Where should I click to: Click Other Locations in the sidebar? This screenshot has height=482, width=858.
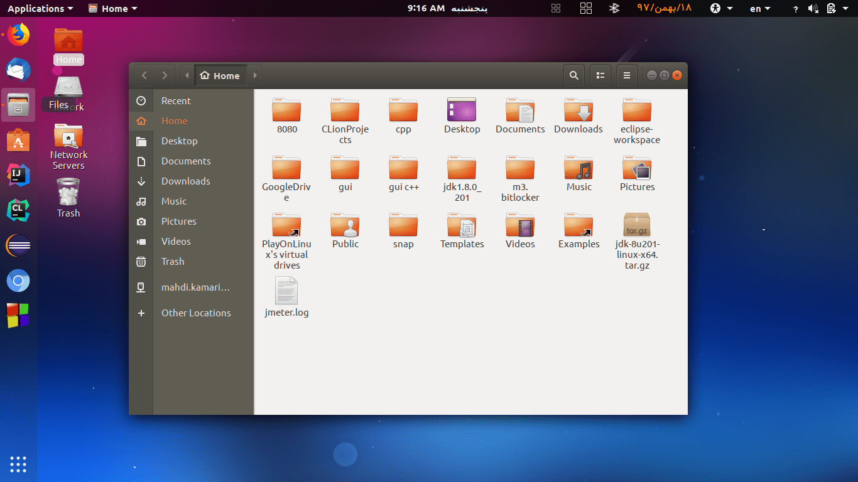(x=197, y=313)
